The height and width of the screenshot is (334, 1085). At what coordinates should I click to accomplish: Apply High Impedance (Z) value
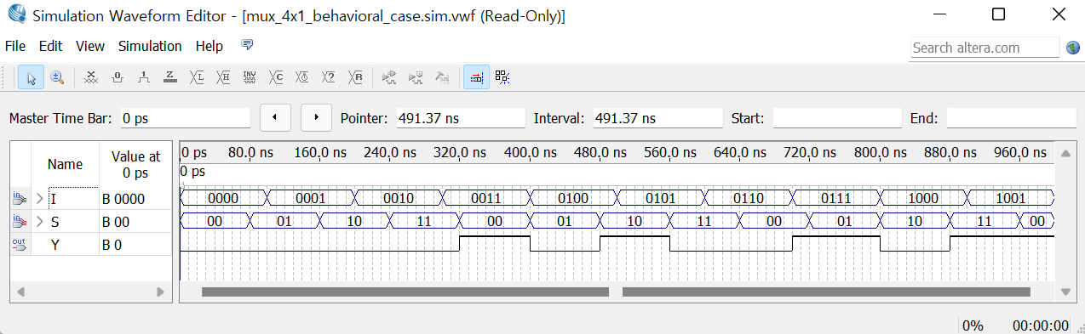point(170,77)
